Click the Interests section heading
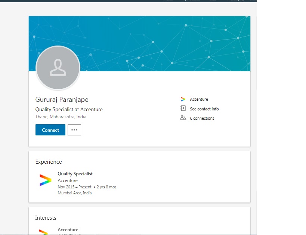Screen dimensions: 306x235 [x=46, y=218]
